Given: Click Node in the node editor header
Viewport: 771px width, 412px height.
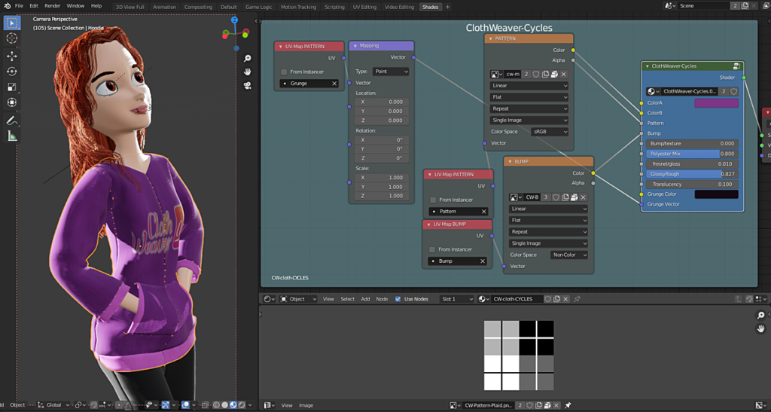Looking at the screenshot, I should pos(382,299).
